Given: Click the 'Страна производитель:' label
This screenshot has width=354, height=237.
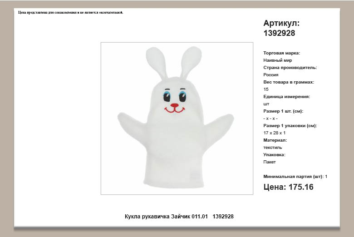Looking at the screenshot, I should coord(290,68).
